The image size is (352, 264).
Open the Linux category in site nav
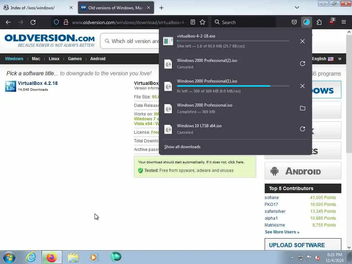pos(54,58)
